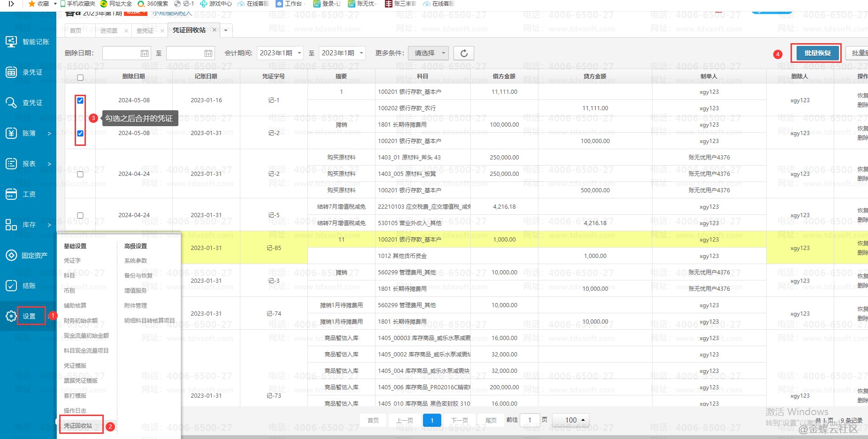The image size is (868, 439).
Task: Open the 工资 payroll sidebar icon
Action: [11, 194]
